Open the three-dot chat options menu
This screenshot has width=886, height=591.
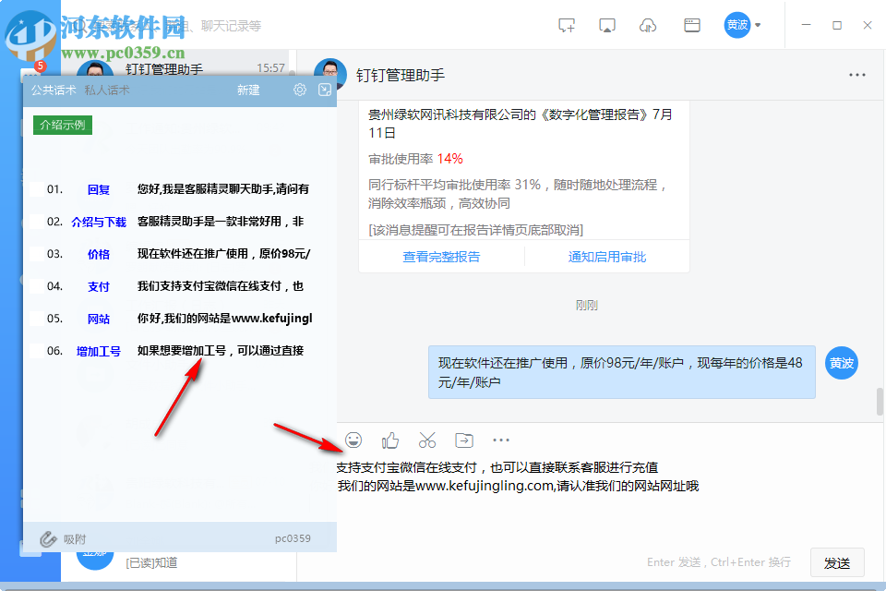(856, 75)
